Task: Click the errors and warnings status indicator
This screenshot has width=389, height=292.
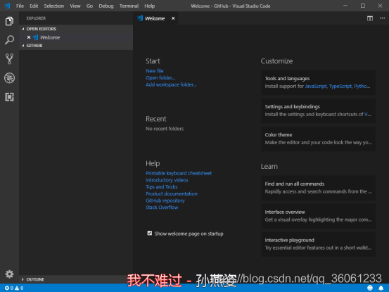Action: 14,288
